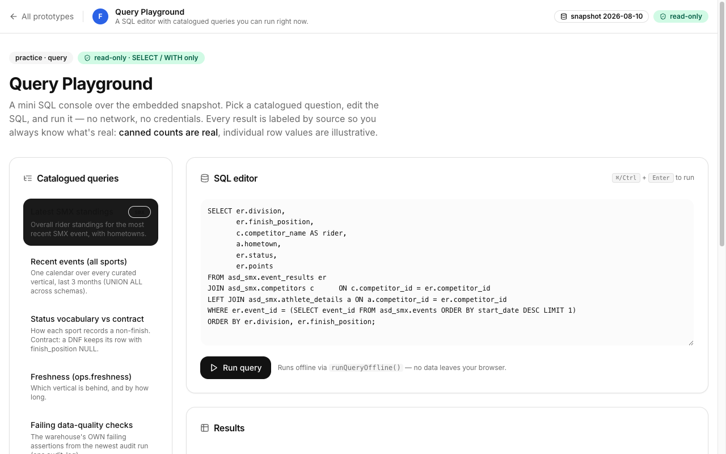Viewport: 726px width, 454px height.
Task: Click the Query Playground title in header
Action: point(150,12)
